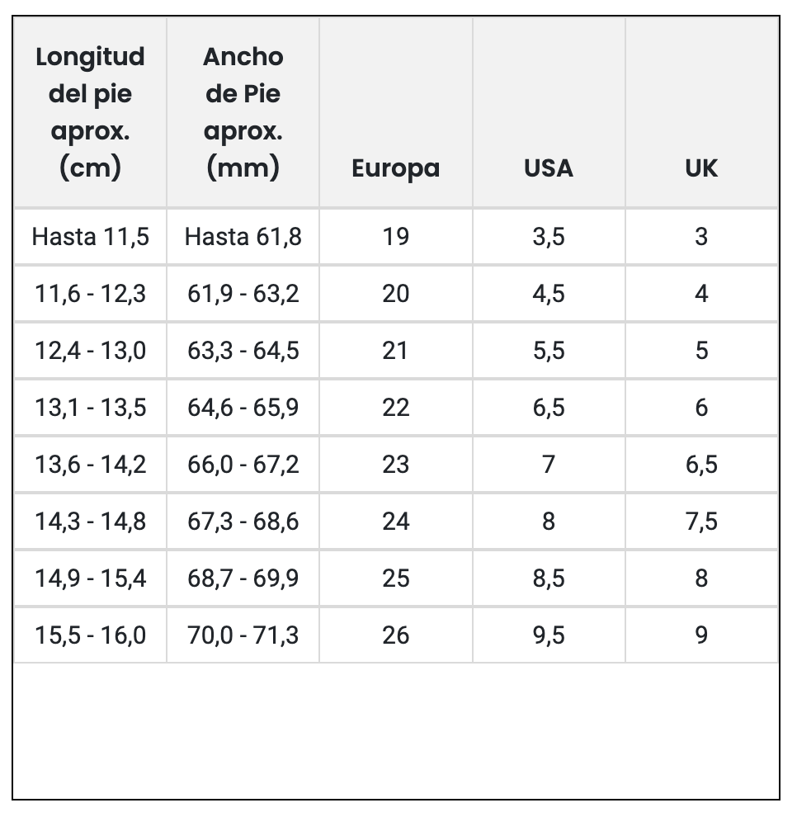This screenshot has height=817, width=797.
Task: Click the USA column header
Action: pos(548,168)
